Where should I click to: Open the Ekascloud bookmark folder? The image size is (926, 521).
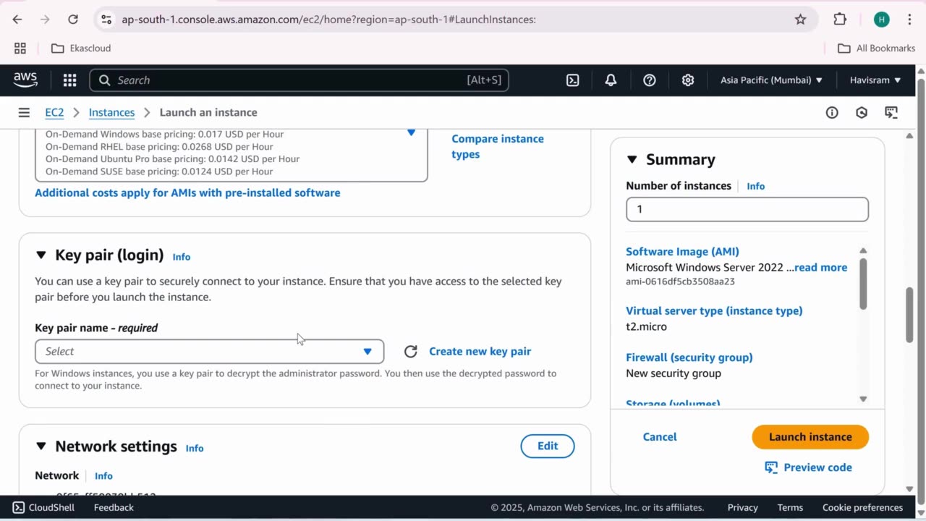coord(81,48)
